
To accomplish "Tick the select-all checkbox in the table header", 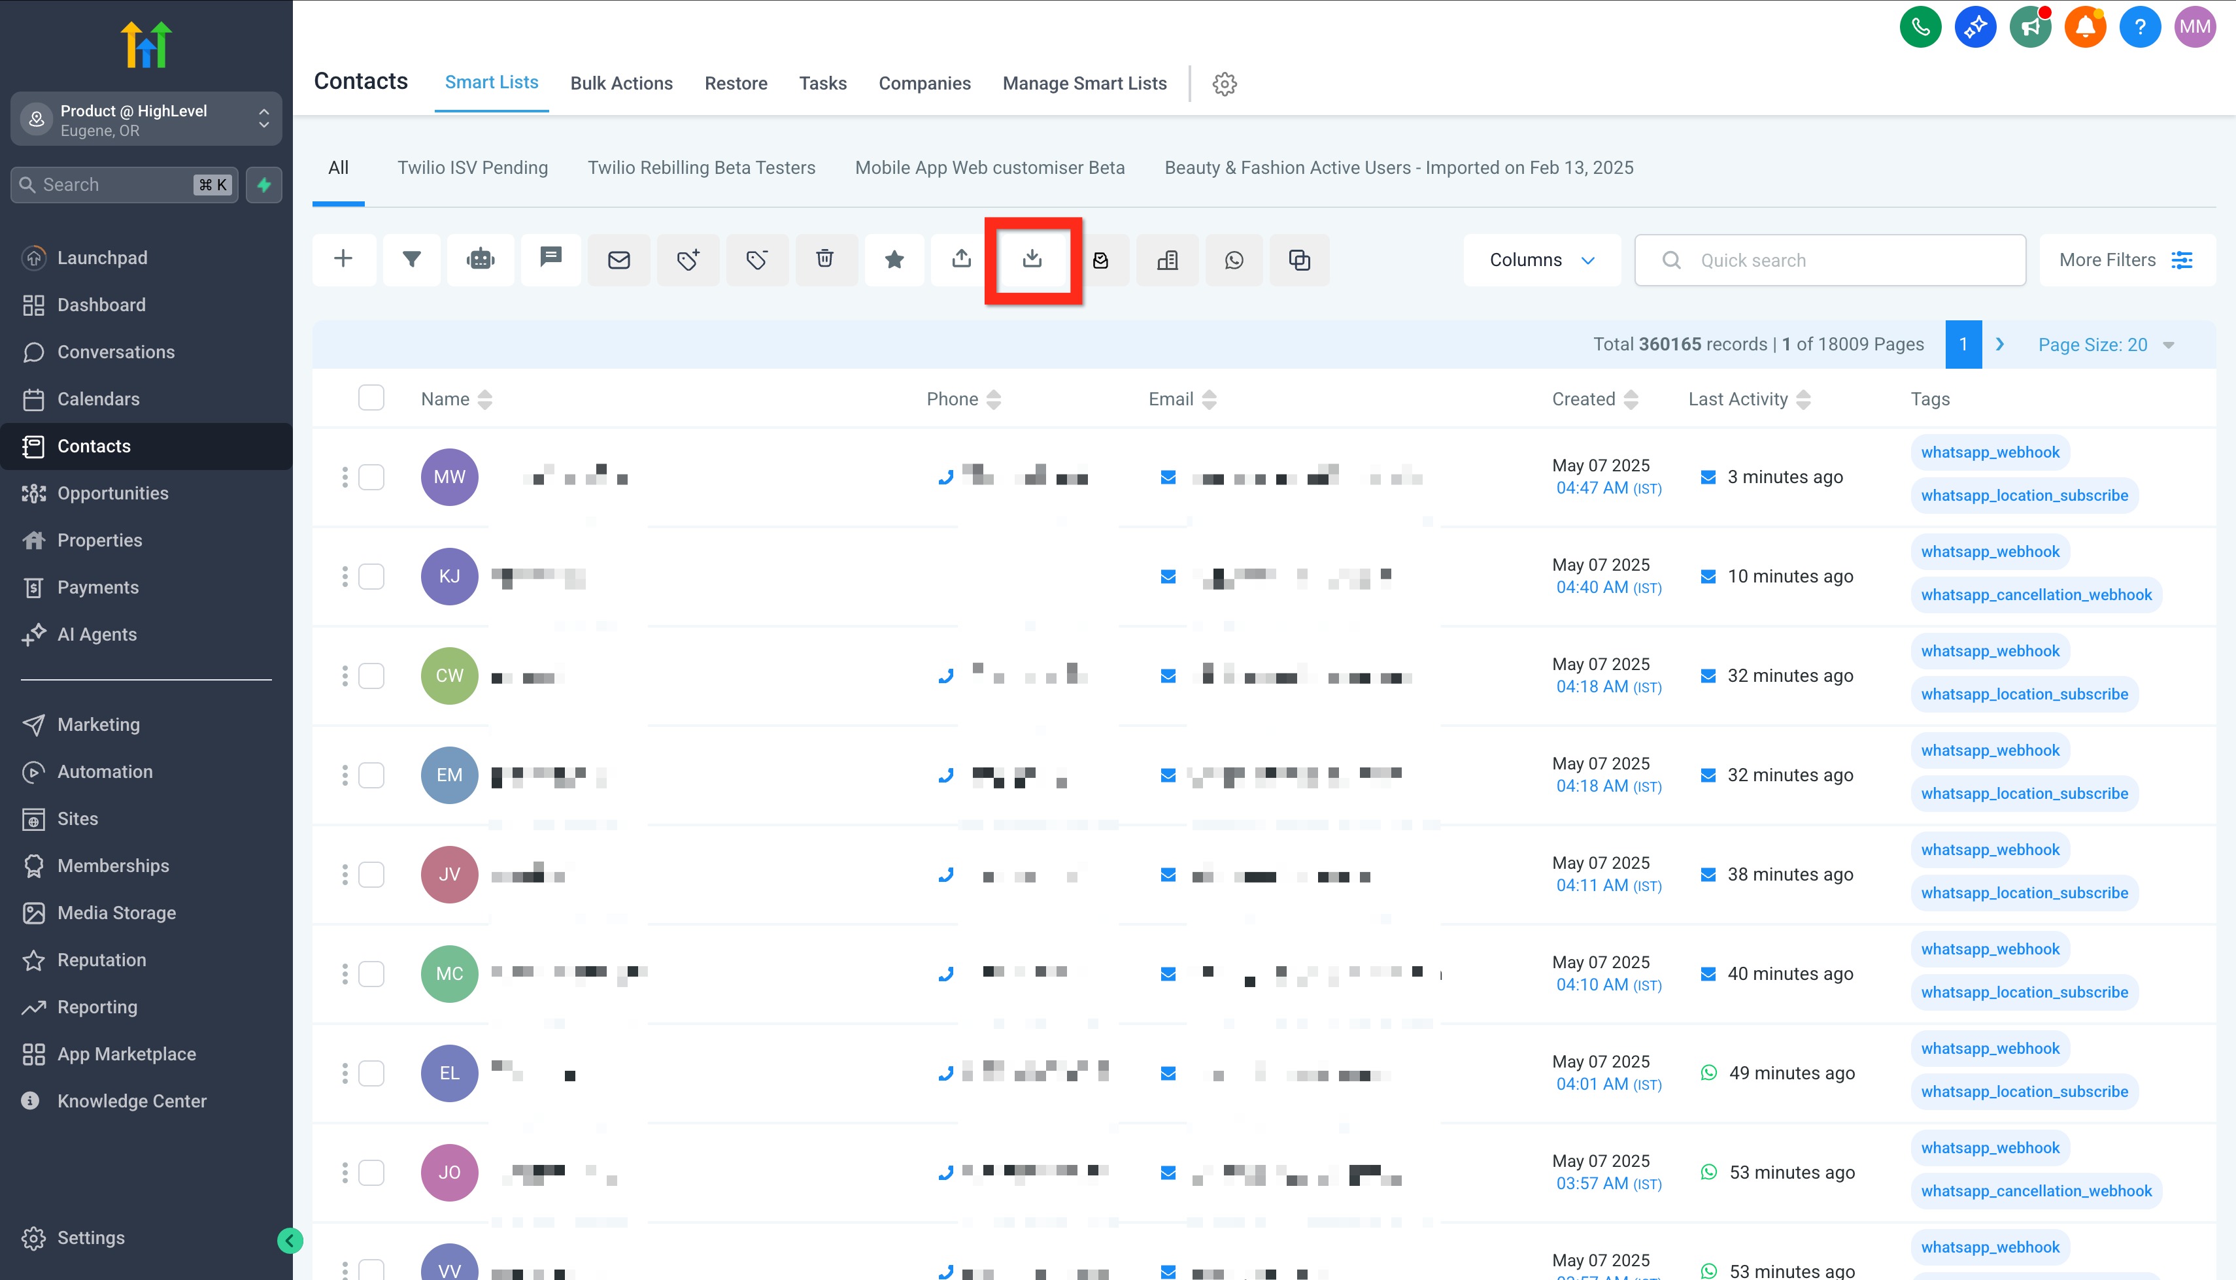I will [371, 398].
